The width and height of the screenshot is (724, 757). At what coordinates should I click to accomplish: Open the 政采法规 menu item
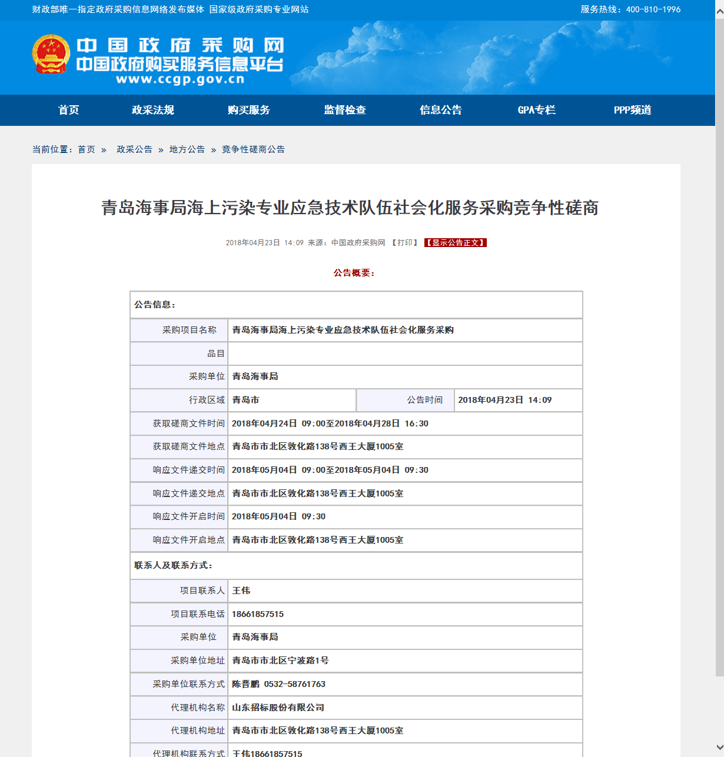click(153, 110)
